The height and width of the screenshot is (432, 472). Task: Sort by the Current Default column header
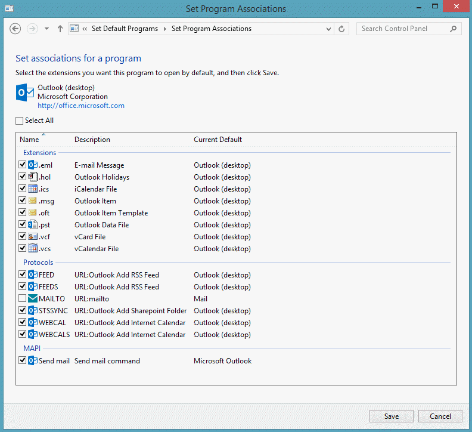pos(218,140)
